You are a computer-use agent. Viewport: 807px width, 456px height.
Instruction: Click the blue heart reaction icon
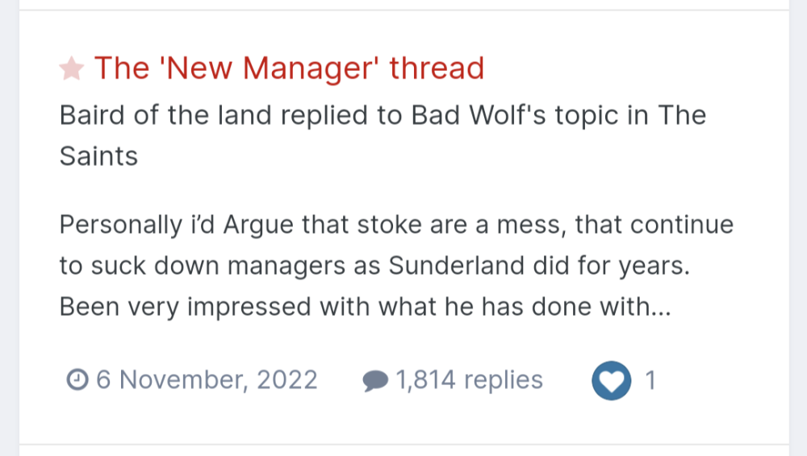611,380
